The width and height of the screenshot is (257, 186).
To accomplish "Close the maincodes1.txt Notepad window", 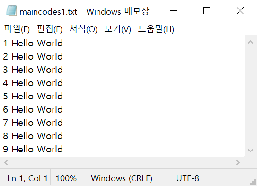I will [x=240, y=11].
